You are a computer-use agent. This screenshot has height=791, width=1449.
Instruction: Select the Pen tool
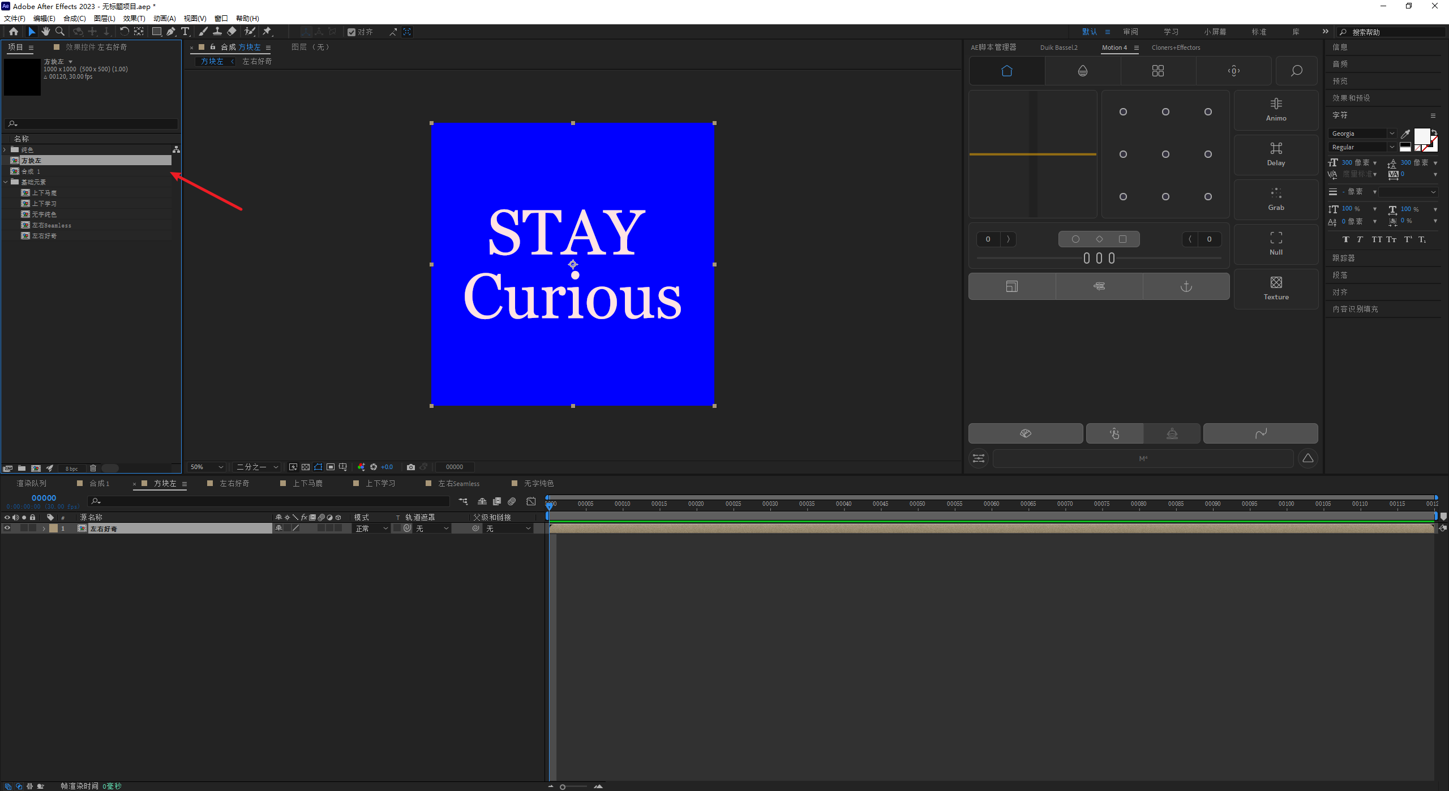(x=170, y=32)
